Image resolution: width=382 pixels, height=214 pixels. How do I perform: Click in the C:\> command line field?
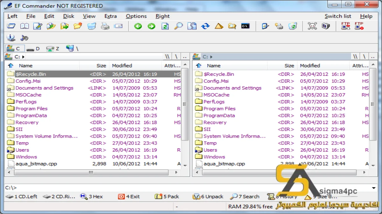pyautogui.click(x=191, y=188)
